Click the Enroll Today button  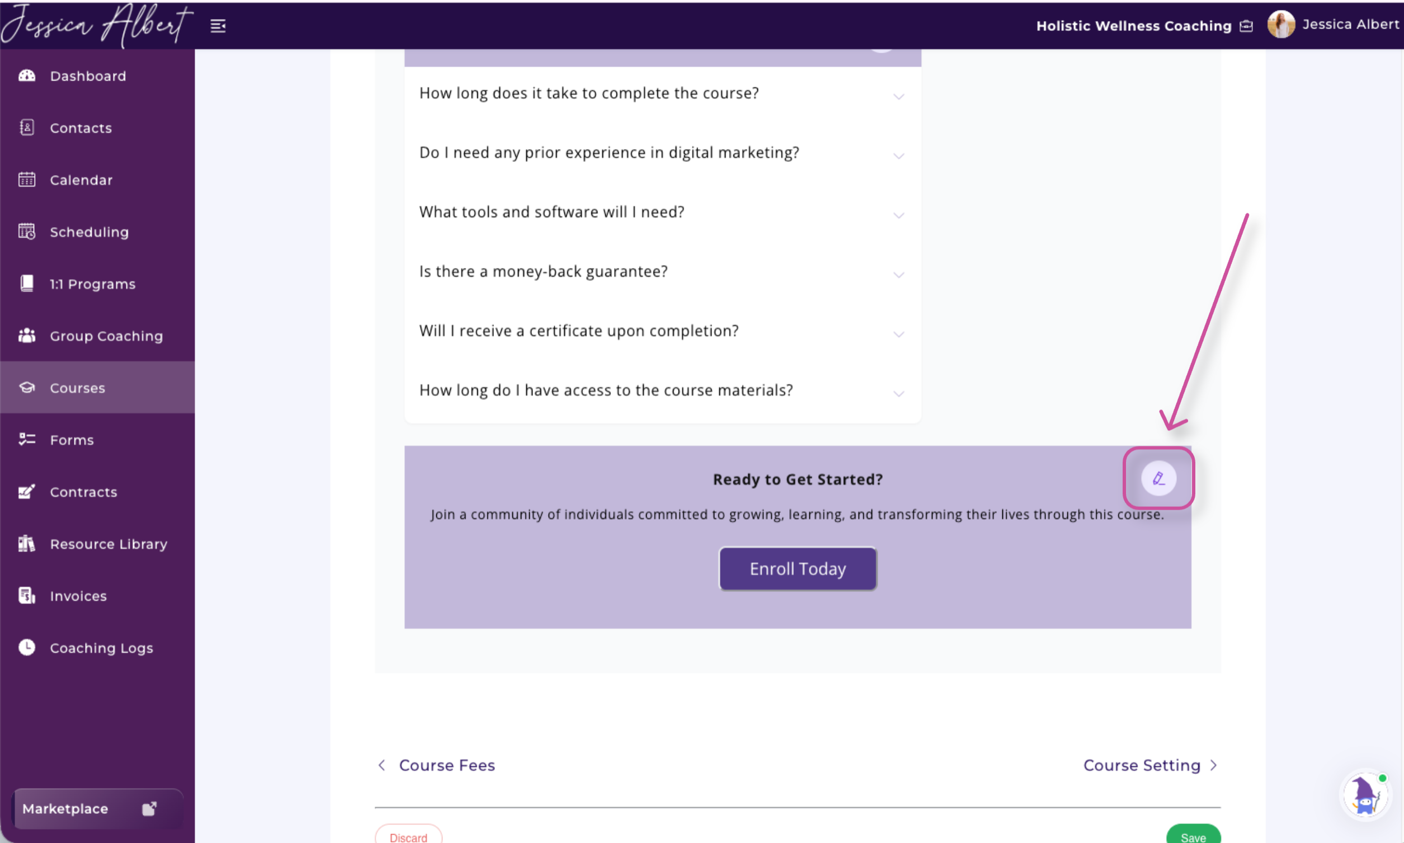coord(798,569)
